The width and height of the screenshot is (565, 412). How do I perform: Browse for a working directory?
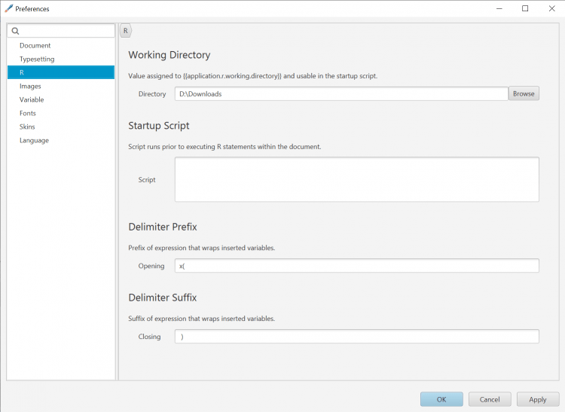pyautogui.click(x=524, y=94)
